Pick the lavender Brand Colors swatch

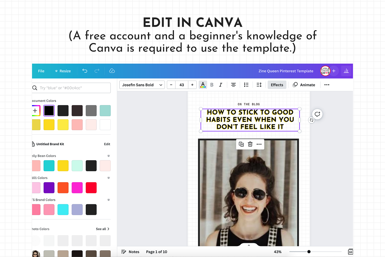77,209
